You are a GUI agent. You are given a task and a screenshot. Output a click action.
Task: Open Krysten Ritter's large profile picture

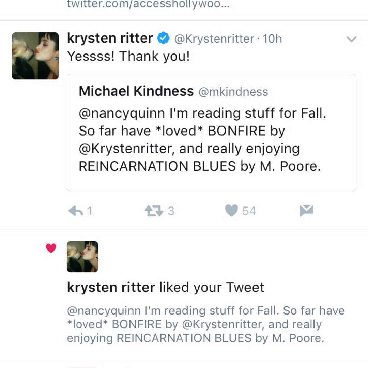[35, 56]
